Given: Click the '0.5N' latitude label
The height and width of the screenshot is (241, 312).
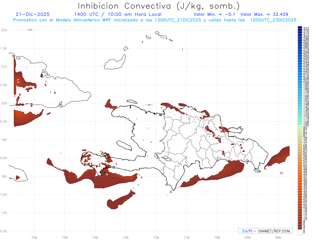Looking at the screenshot, I should (4, 85).
